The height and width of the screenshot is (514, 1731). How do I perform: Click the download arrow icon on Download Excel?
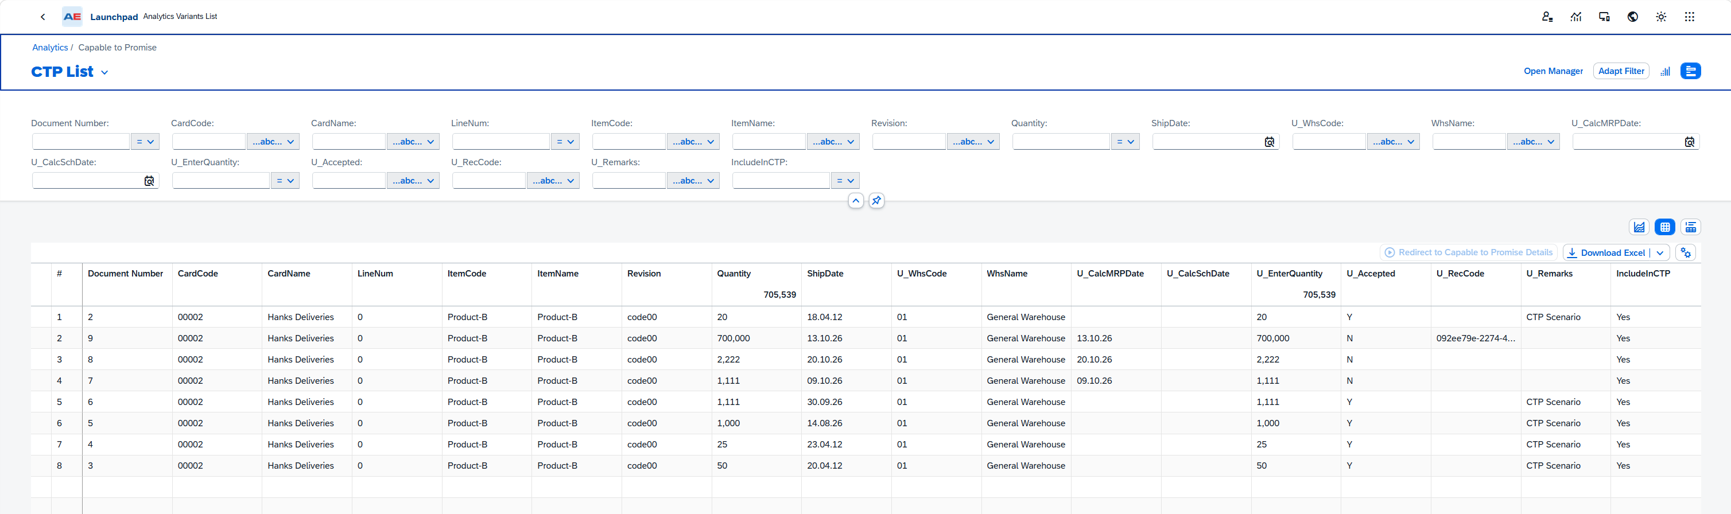click(x=1573, y=252)
